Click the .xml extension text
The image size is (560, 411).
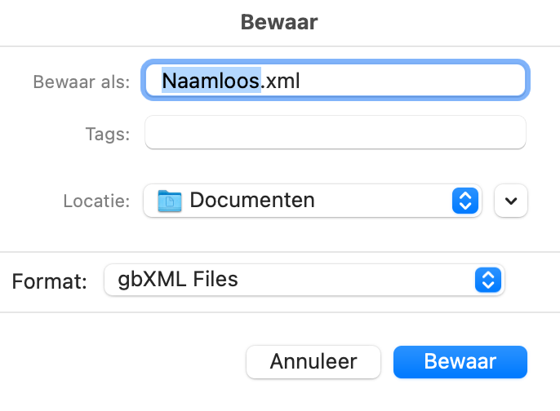pos(280,81)
